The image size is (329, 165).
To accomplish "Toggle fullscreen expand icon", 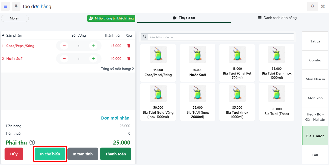I will coord(323,6).
